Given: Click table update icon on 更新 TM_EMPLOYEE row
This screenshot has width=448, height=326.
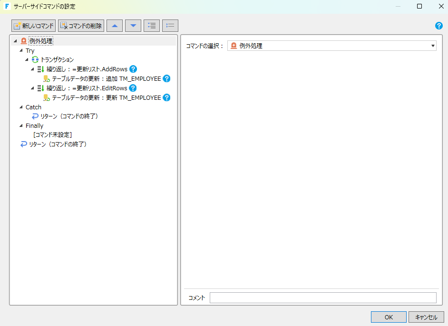Looking at the screenshot, I should pyautogui.click(x=46, y=97).
